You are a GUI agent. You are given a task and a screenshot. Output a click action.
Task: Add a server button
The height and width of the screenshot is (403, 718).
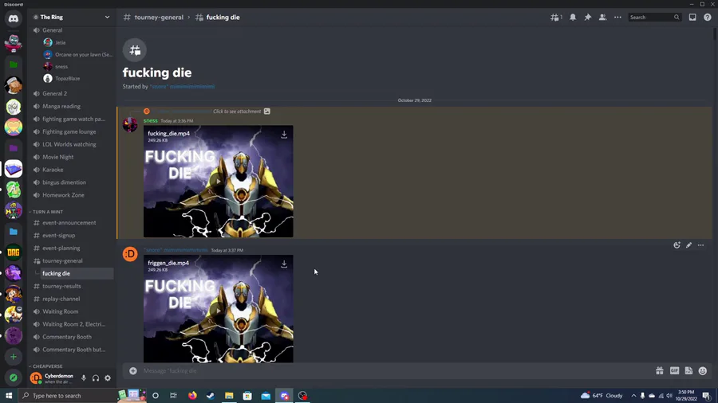[x=14, y=357]
